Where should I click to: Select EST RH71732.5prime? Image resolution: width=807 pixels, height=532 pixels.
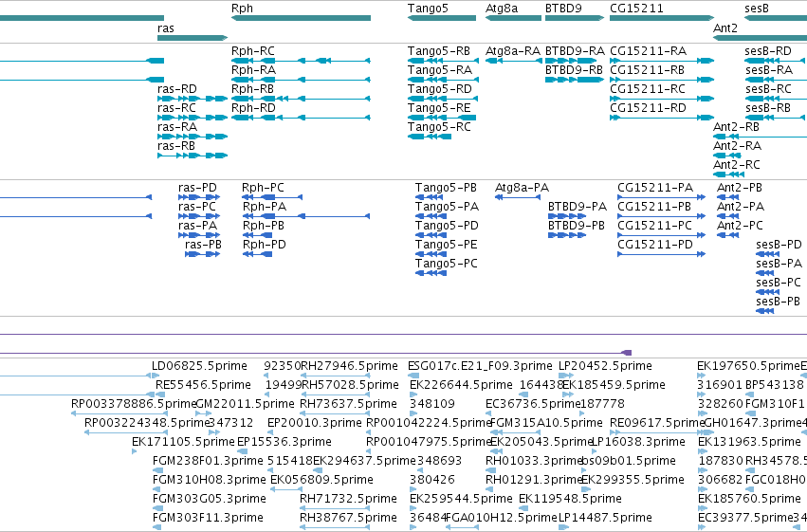coord(348,500)
